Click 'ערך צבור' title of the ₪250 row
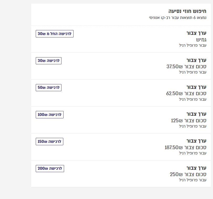The image size is (213, 199). coord(196,168)
